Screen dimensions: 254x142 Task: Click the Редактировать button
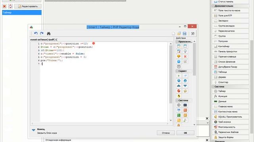click(x=28, y=6)
